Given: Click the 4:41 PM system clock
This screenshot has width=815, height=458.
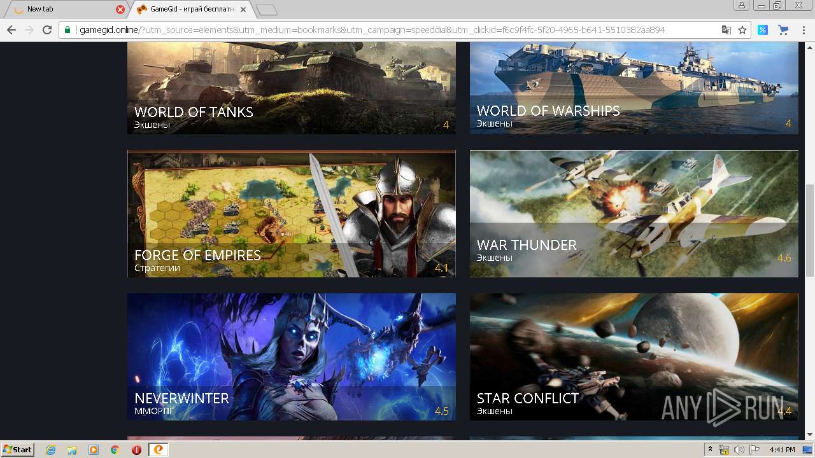Looking at the screenshot, I should (x=782, y=450).
